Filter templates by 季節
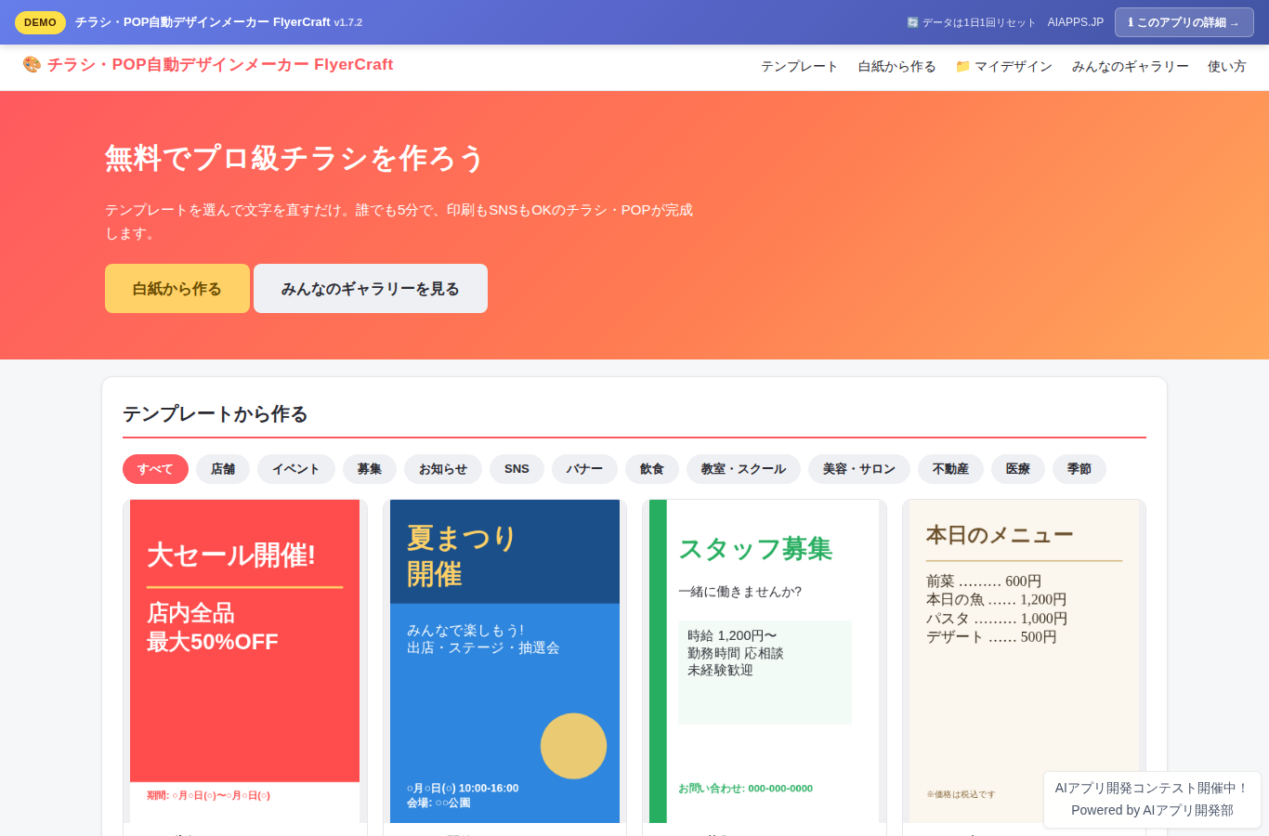This screenshot has height=836, width=1269. tap(1079, 469)
